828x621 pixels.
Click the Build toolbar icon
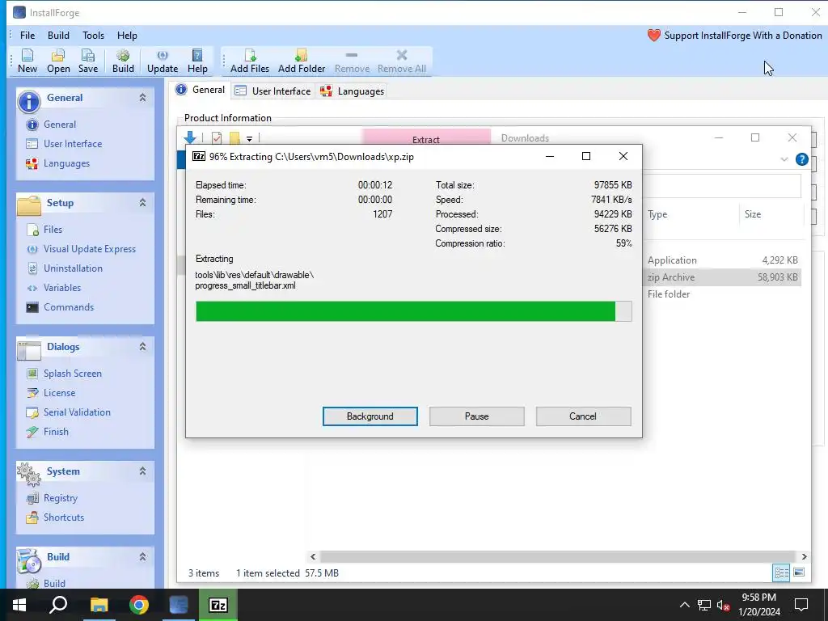123,61
